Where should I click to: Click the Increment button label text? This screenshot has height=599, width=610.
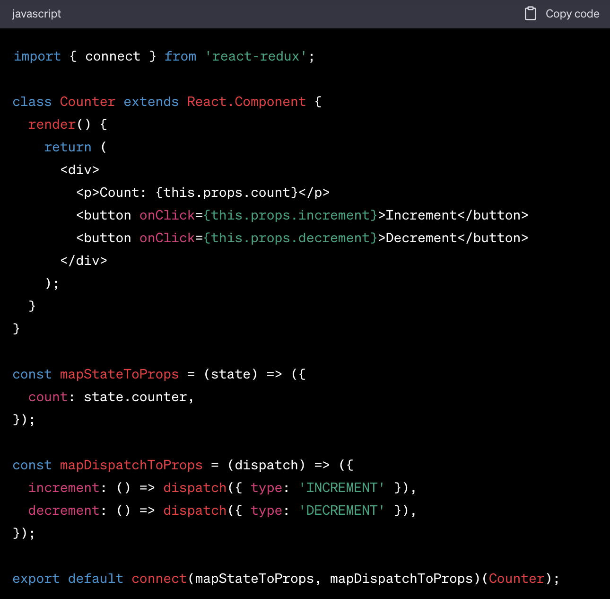(x=419, y=215)
